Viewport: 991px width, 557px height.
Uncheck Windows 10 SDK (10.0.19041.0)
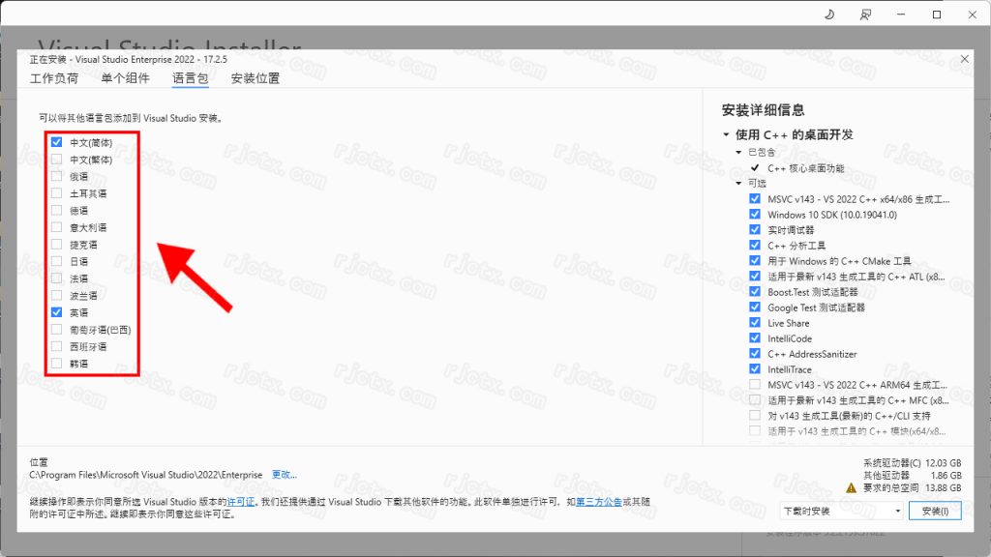[x=755, y=215]
